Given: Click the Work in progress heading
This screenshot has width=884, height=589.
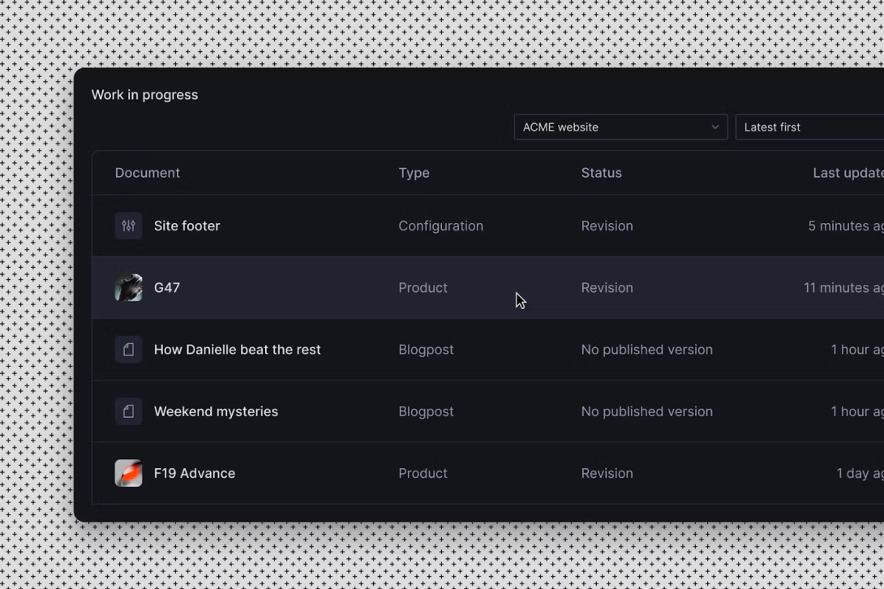Looking at the screenshot, I should point(144,95).
